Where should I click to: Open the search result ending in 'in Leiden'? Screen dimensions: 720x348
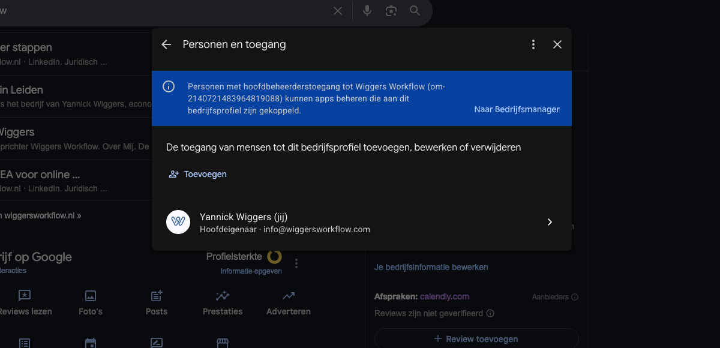(21, 90)
